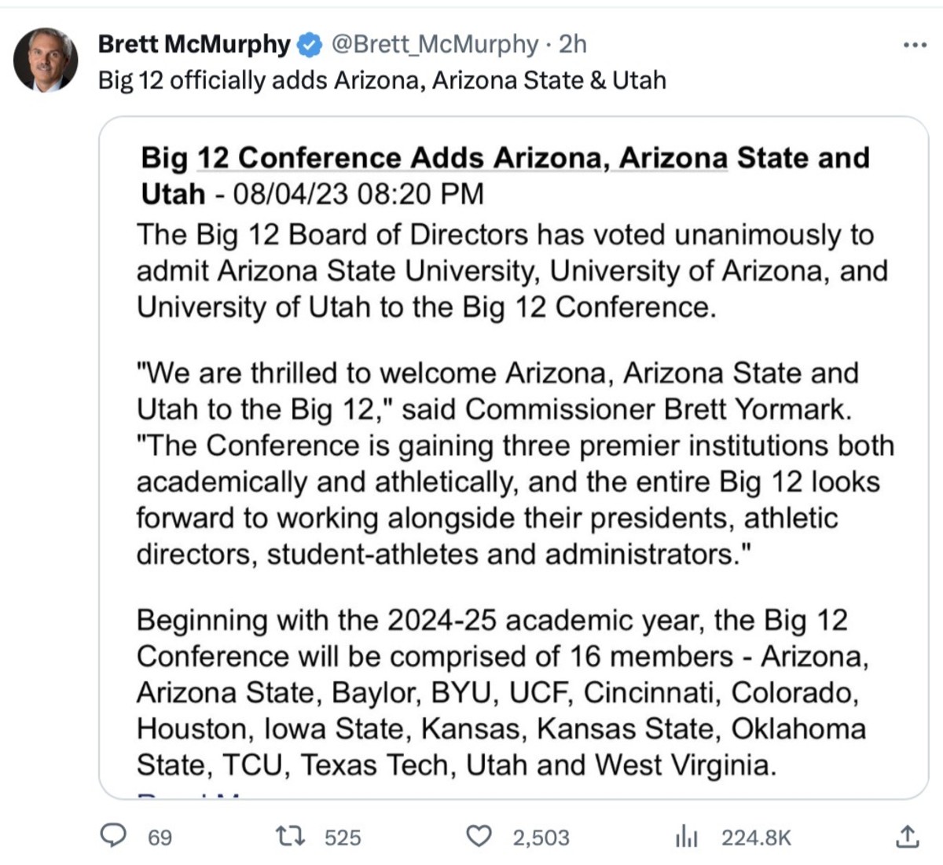Click the reply speech bubble icon
Image resolution: width=943 pixels, height=865 pixels.
(114, 835)
